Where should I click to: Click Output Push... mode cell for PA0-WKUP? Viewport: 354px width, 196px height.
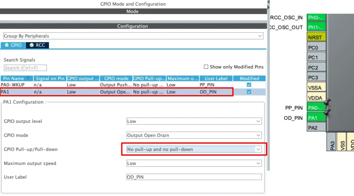pos(116,85)
